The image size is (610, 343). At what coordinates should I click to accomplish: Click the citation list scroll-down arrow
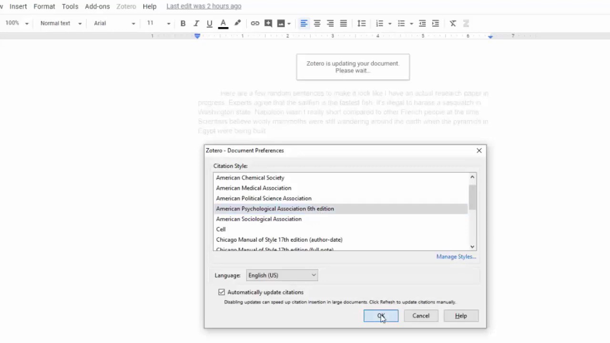click(x=472, y=246)
